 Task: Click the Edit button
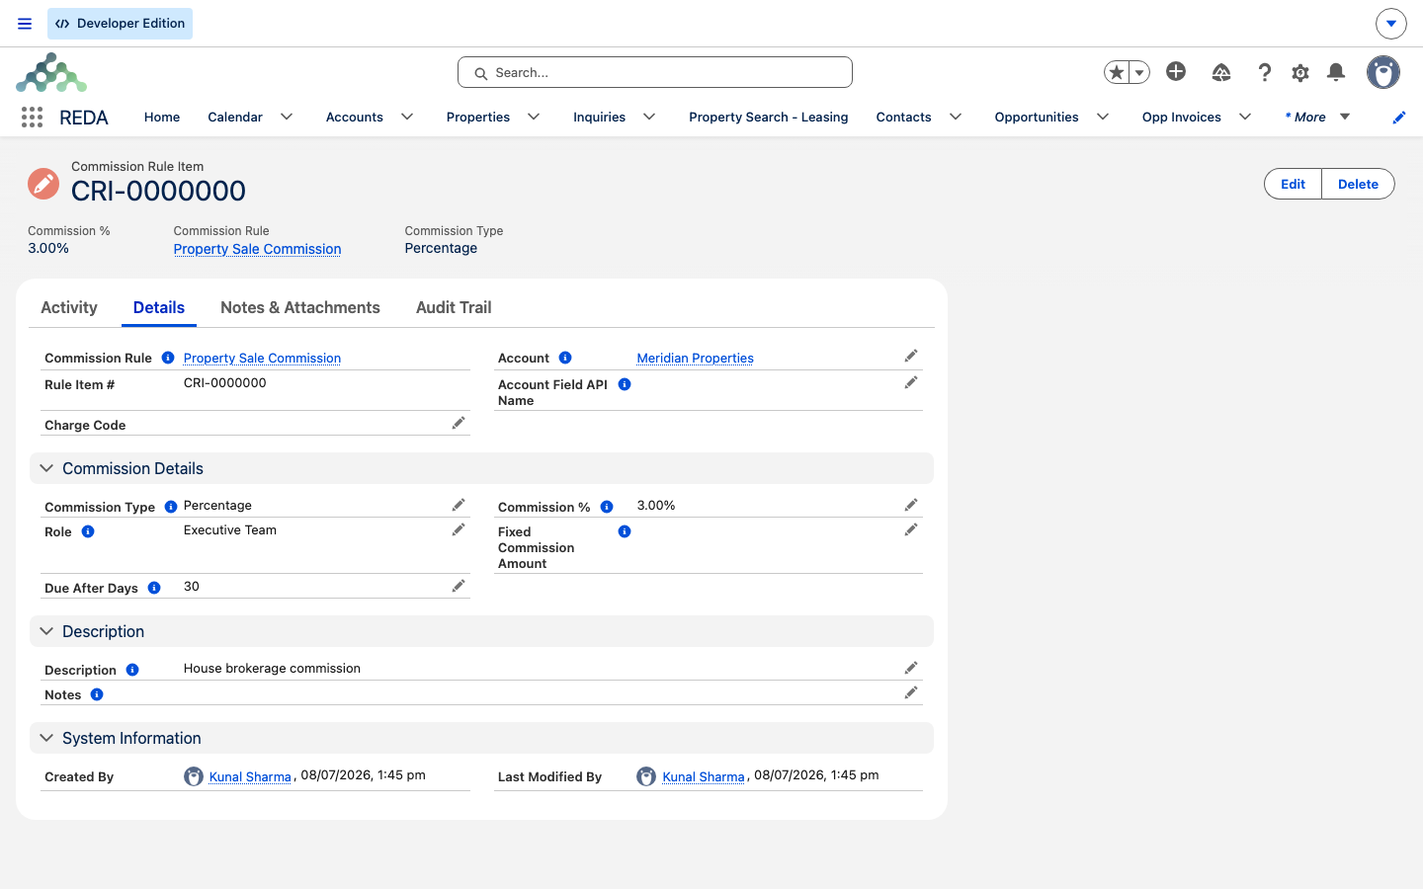click(x=1293, y=184)
